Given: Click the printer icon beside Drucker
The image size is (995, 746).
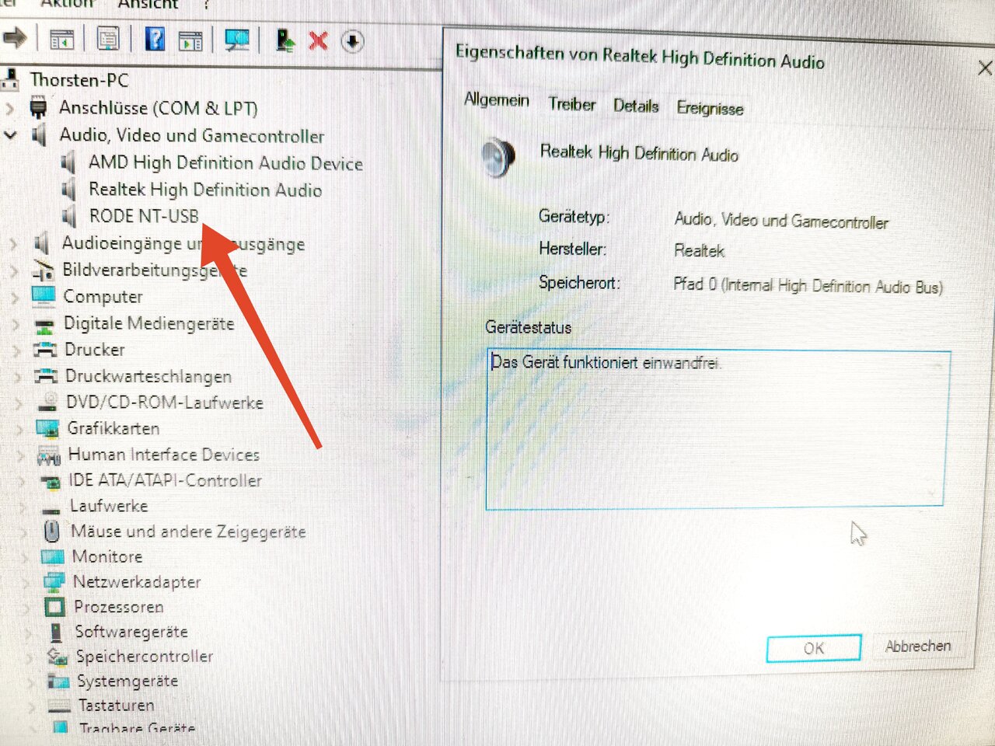Looking at the screenshot, I should tap(45, 350).
